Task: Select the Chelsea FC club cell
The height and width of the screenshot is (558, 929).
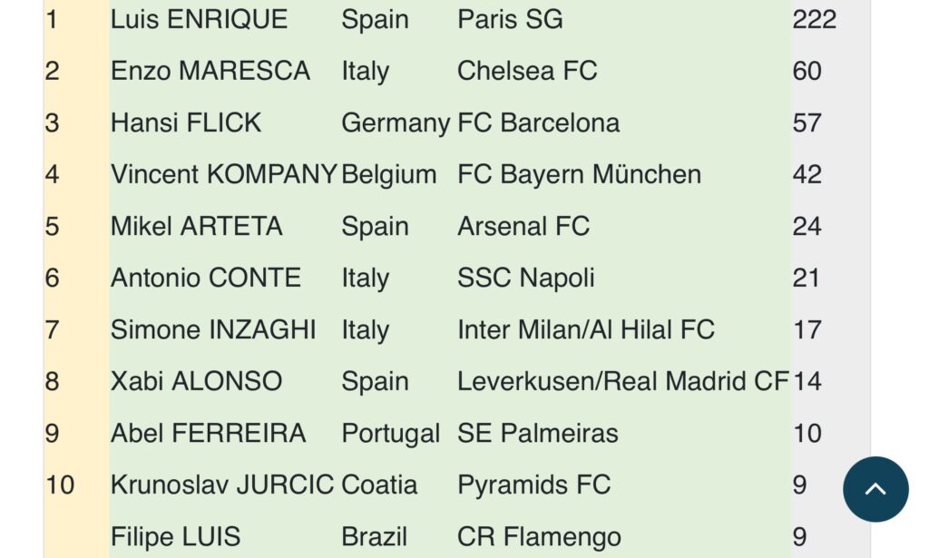Action: [x=527, y=71]
